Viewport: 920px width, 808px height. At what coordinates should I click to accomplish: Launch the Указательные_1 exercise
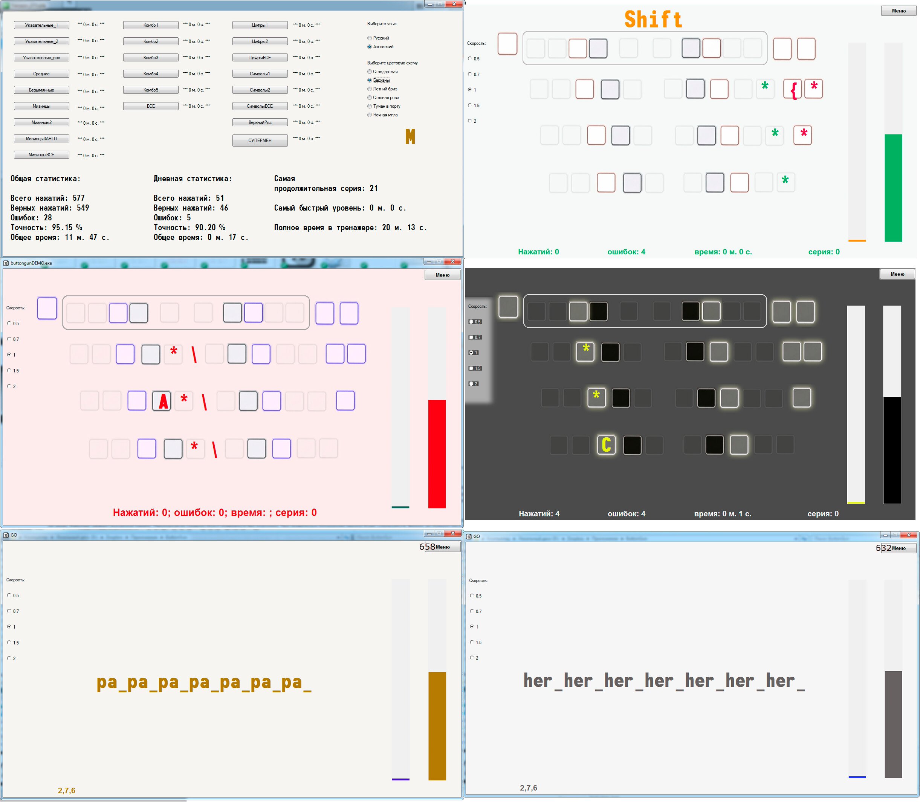pyautogui.click(x=41, y=25)
